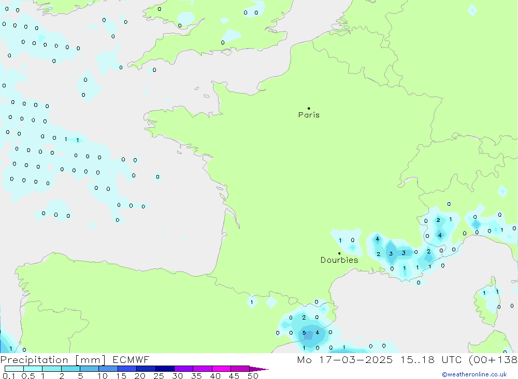Viewport: 518px width, 379px height.
Task: Click the legend scale label '35'
Action: click(x=196, y=376)
